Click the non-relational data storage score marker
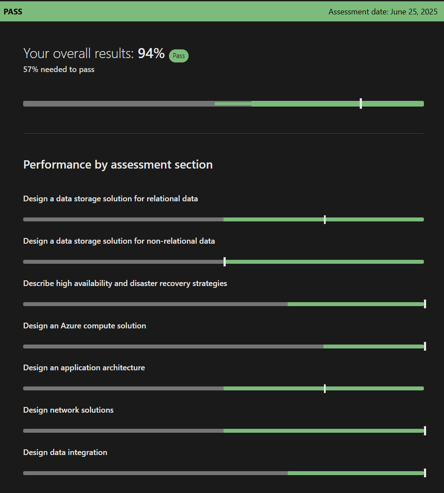This screenshot has width=444, height=493. 224,262
